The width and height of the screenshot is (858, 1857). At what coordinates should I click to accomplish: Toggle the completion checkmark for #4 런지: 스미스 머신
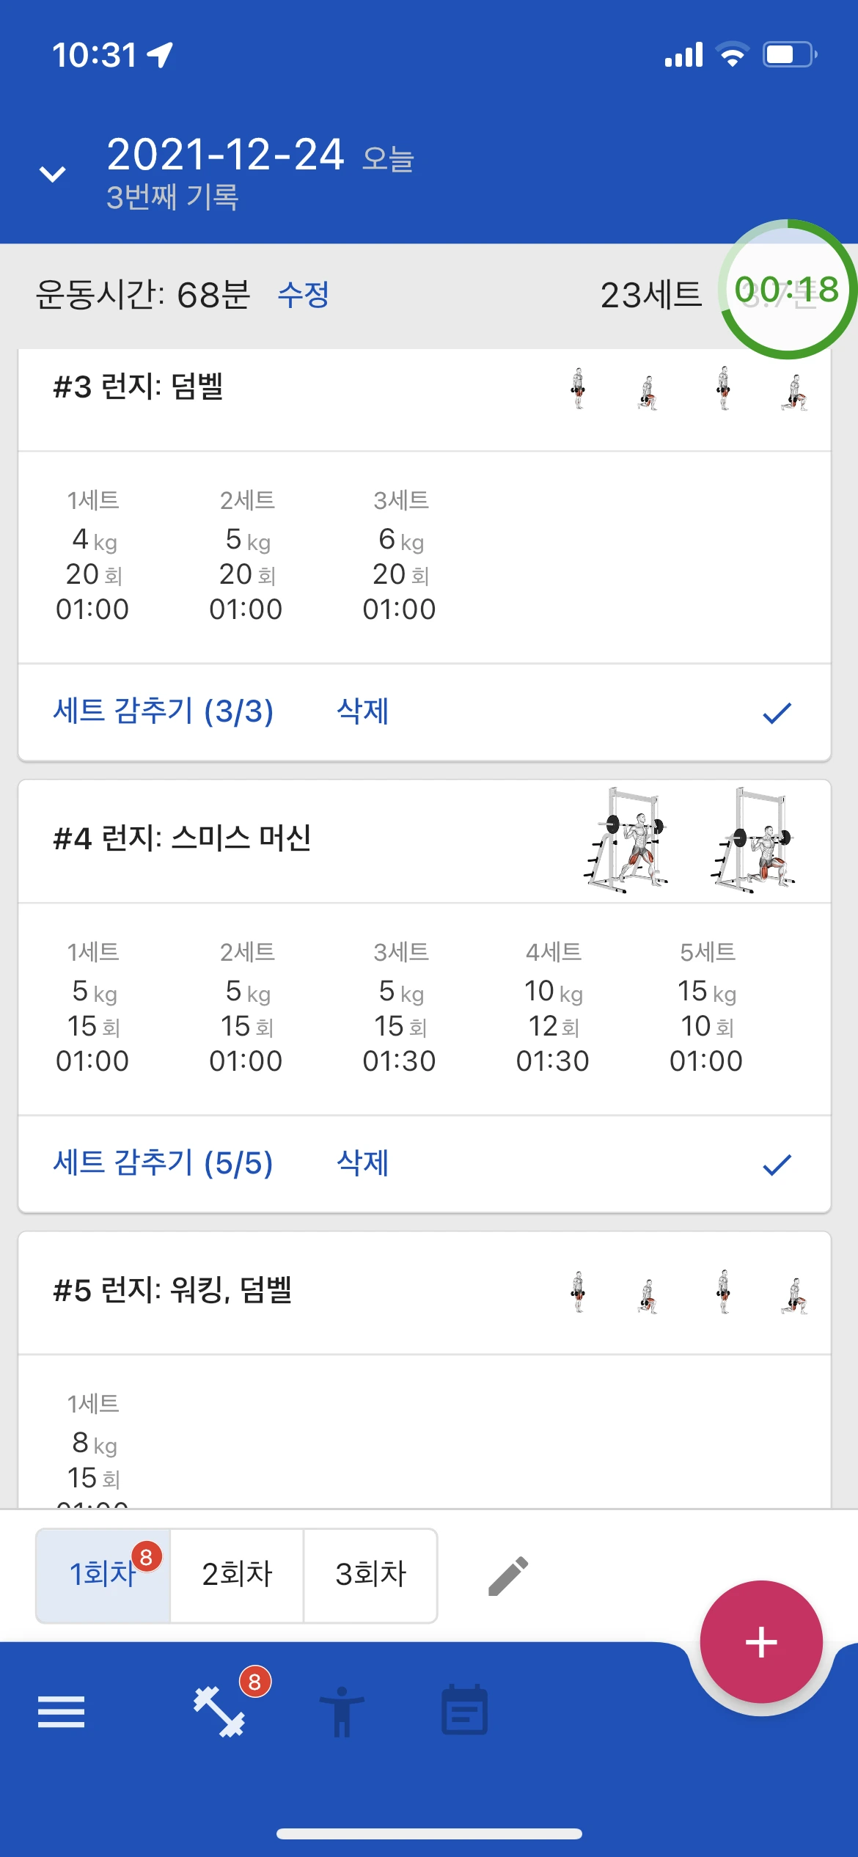(777, 1164)
